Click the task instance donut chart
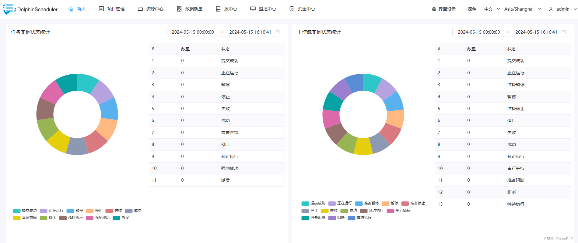Screen dimensions: 578x243 (x=77, y=114)
